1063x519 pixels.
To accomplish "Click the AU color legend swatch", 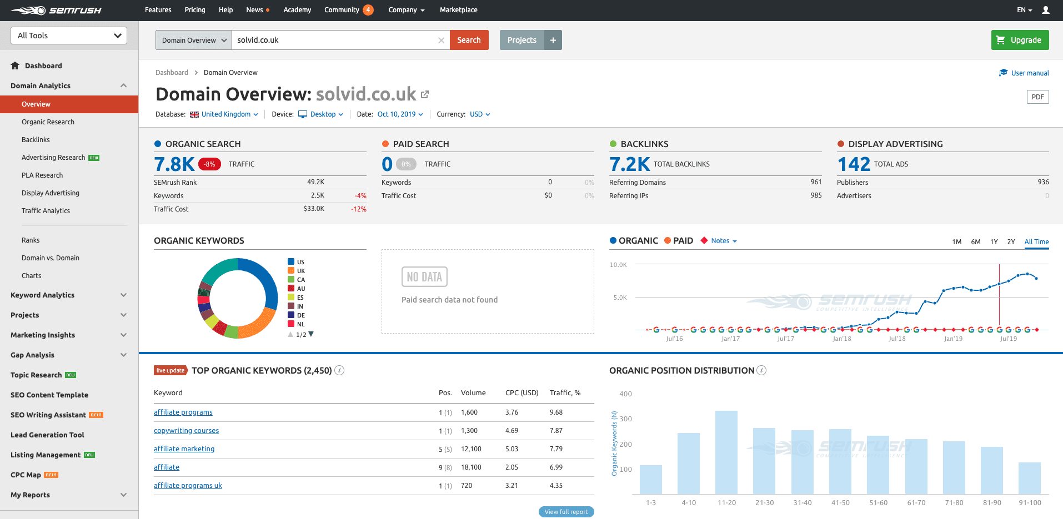I will tap(291, 289).
